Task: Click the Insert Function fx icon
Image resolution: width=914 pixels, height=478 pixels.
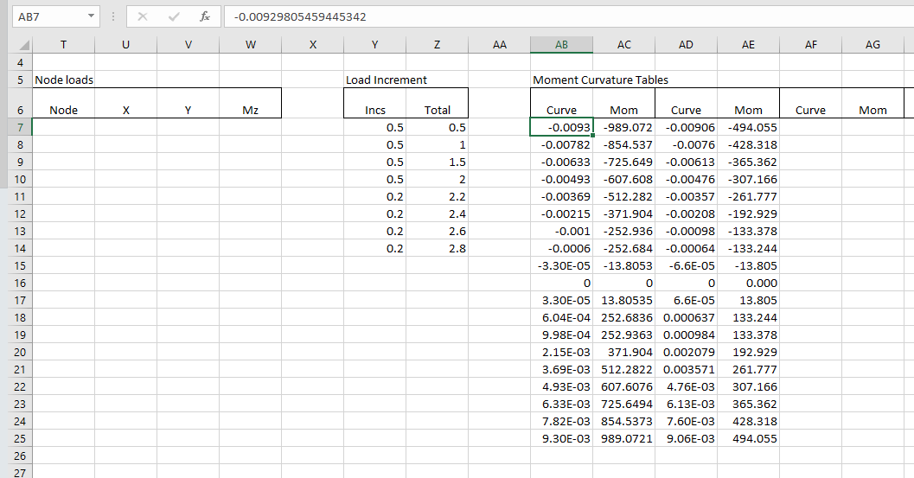Action: (x=203, y=16)
